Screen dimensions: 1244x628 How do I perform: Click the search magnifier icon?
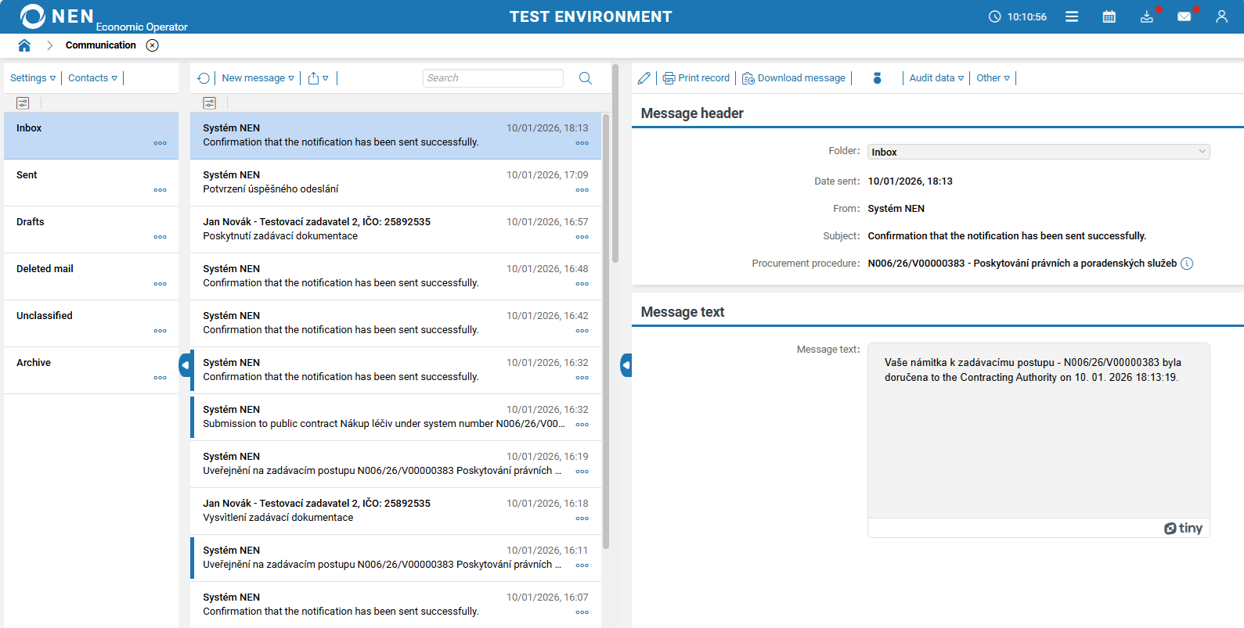tap(585, 78)
